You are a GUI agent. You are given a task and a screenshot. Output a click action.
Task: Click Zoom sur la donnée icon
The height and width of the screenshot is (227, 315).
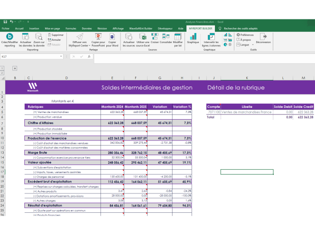[x=39, y=36]
